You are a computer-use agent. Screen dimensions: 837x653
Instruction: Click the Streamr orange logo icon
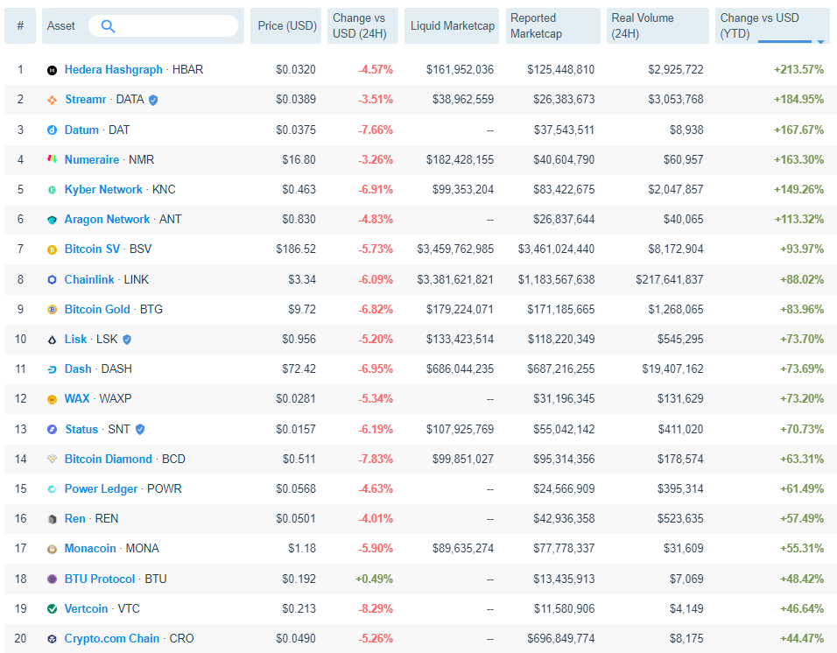(x=52, y=100)
